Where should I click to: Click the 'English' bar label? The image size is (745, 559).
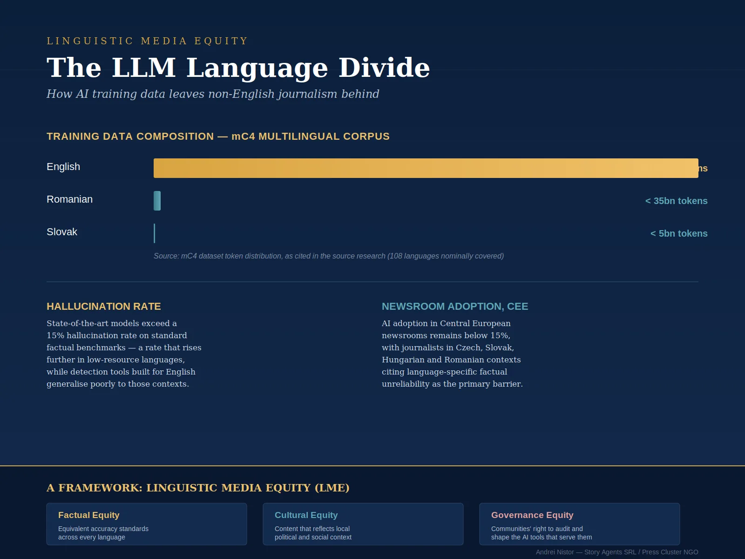[x=63, y=167]
